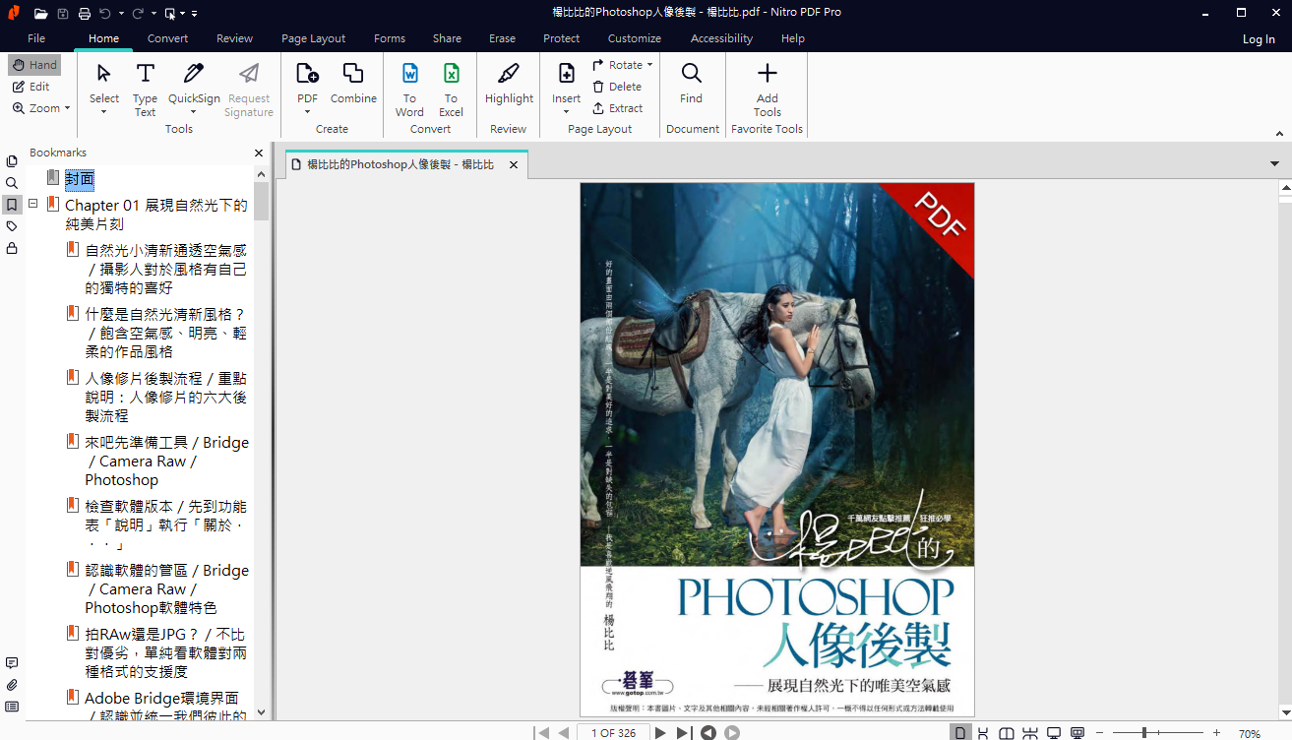Toggle the Hand tool mode
Image resolution: width=1292 pixels, height=740 pixels.
(34, 65)
